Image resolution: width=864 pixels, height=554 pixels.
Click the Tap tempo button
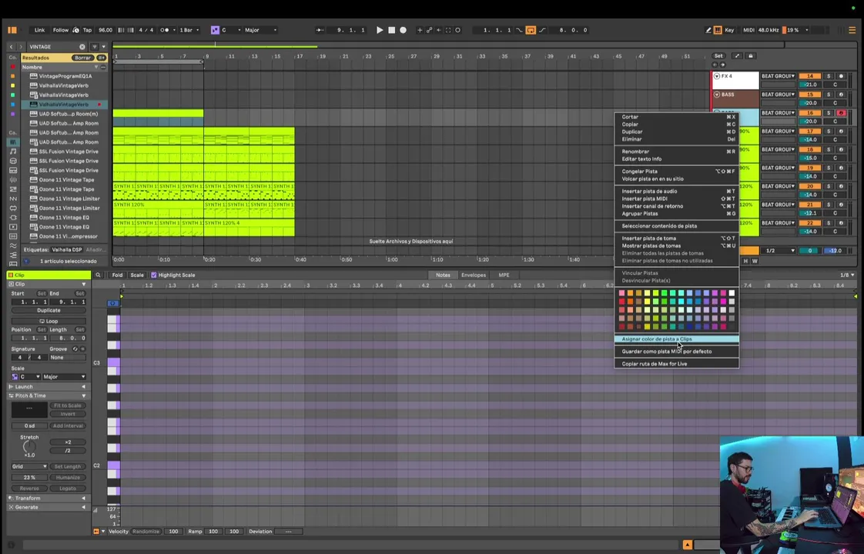[87, 30]
